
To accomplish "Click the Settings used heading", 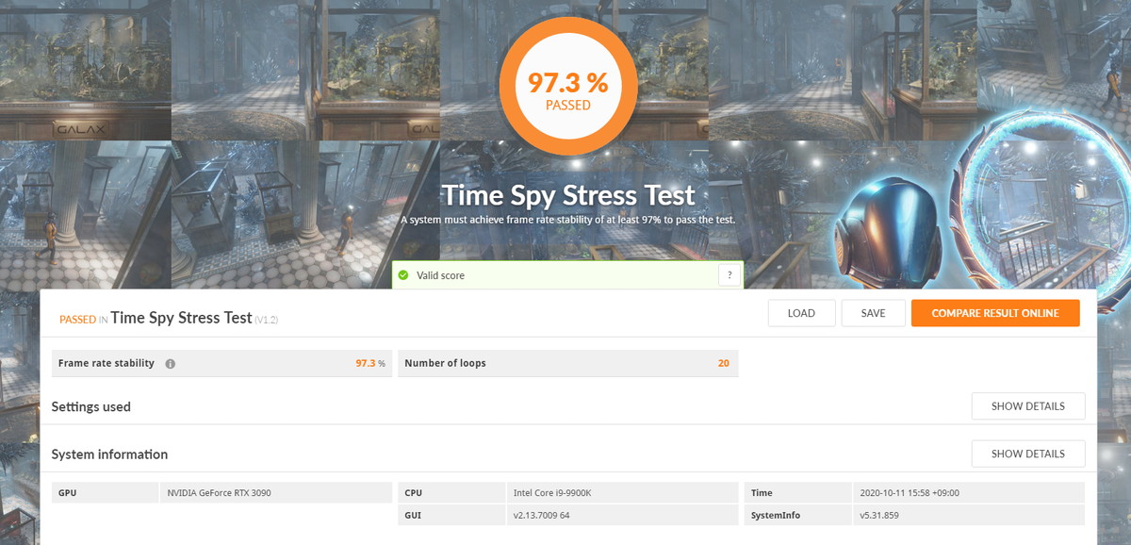I will [x=91, y=407].
